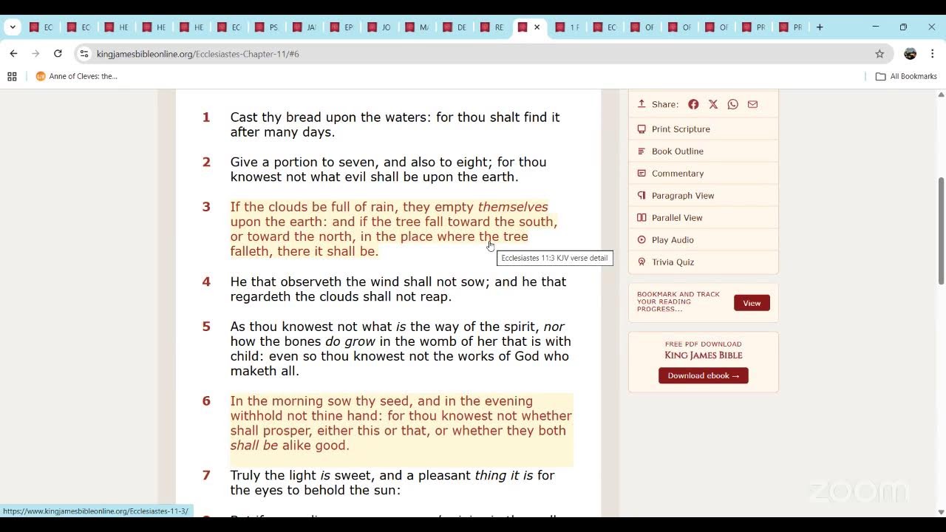Open verse 6 number link

click(206, 401)
